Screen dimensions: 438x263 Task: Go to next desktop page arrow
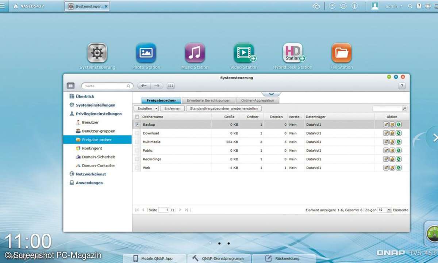coord(434,137)
